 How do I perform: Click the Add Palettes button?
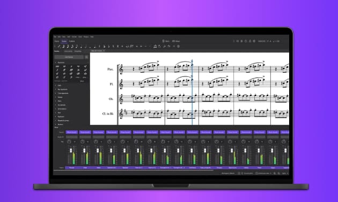click(69, 57)
